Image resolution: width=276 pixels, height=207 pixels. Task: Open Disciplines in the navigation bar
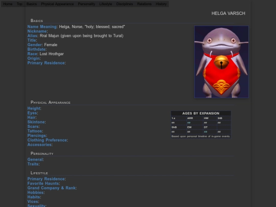point(125,4)
